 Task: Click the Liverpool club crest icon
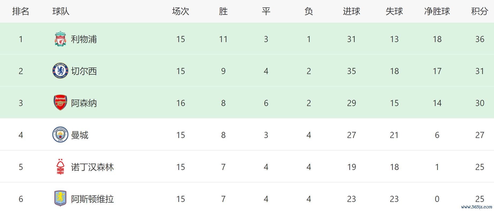60,39
